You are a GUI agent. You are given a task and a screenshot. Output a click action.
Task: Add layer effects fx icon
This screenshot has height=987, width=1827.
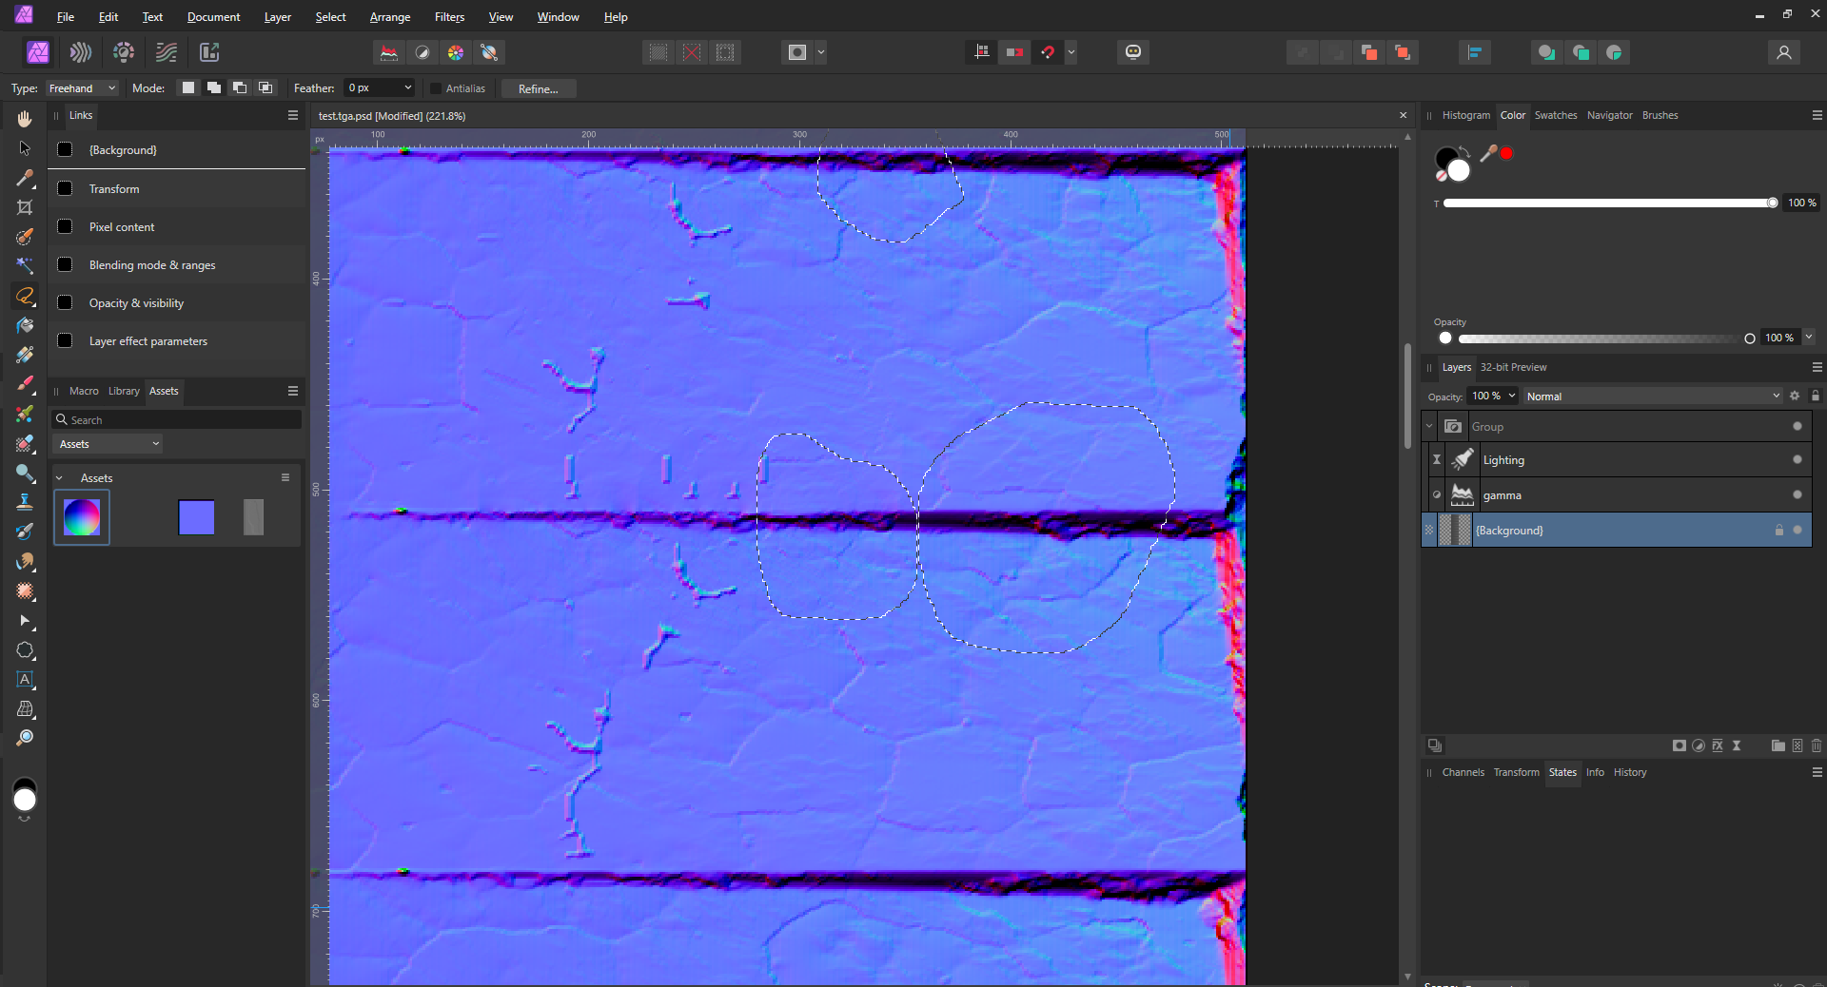pyautogui.click(x=1718, y=745)
